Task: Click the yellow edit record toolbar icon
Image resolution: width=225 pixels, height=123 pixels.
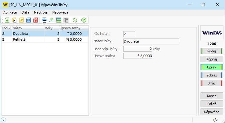Action: [x=21, y=20]
